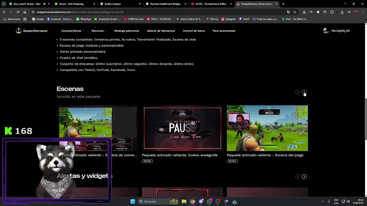The width and height of the screenshot is (367, 206).
Task: Open Control de tierra menu item
Action: 194,31
